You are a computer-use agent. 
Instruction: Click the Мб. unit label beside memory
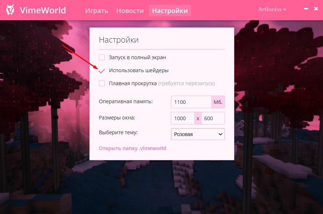coord(218,102)
